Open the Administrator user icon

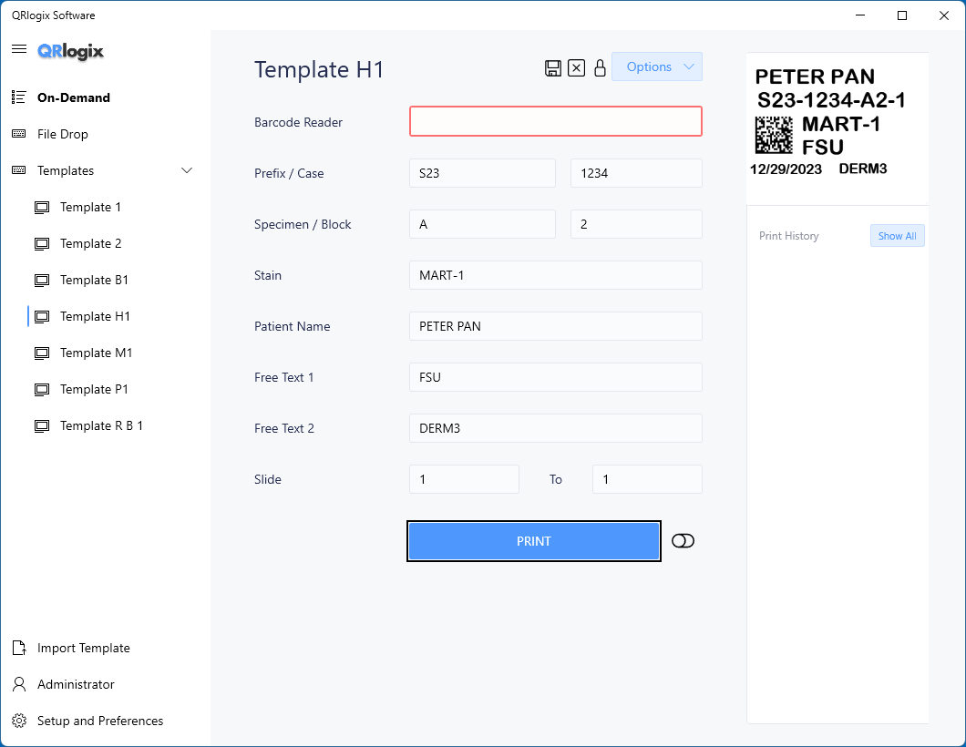(x=18, y=684)
